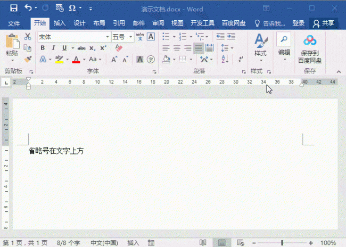The width and height of the screenshot is (346, 247).
Task: Click the Copy icon in clipboard group
Action: click(28, 48)
